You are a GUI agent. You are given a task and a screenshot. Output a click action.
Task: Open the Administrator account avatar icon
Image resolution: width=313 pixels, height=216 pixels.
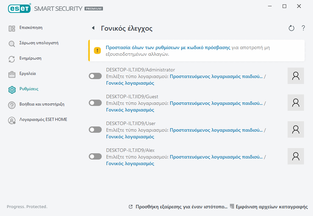(296, 76)
